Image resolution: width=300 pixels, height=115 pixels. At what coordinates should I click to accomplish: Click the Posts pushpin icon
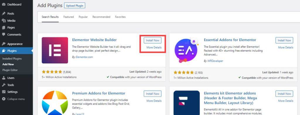[4, 13]
